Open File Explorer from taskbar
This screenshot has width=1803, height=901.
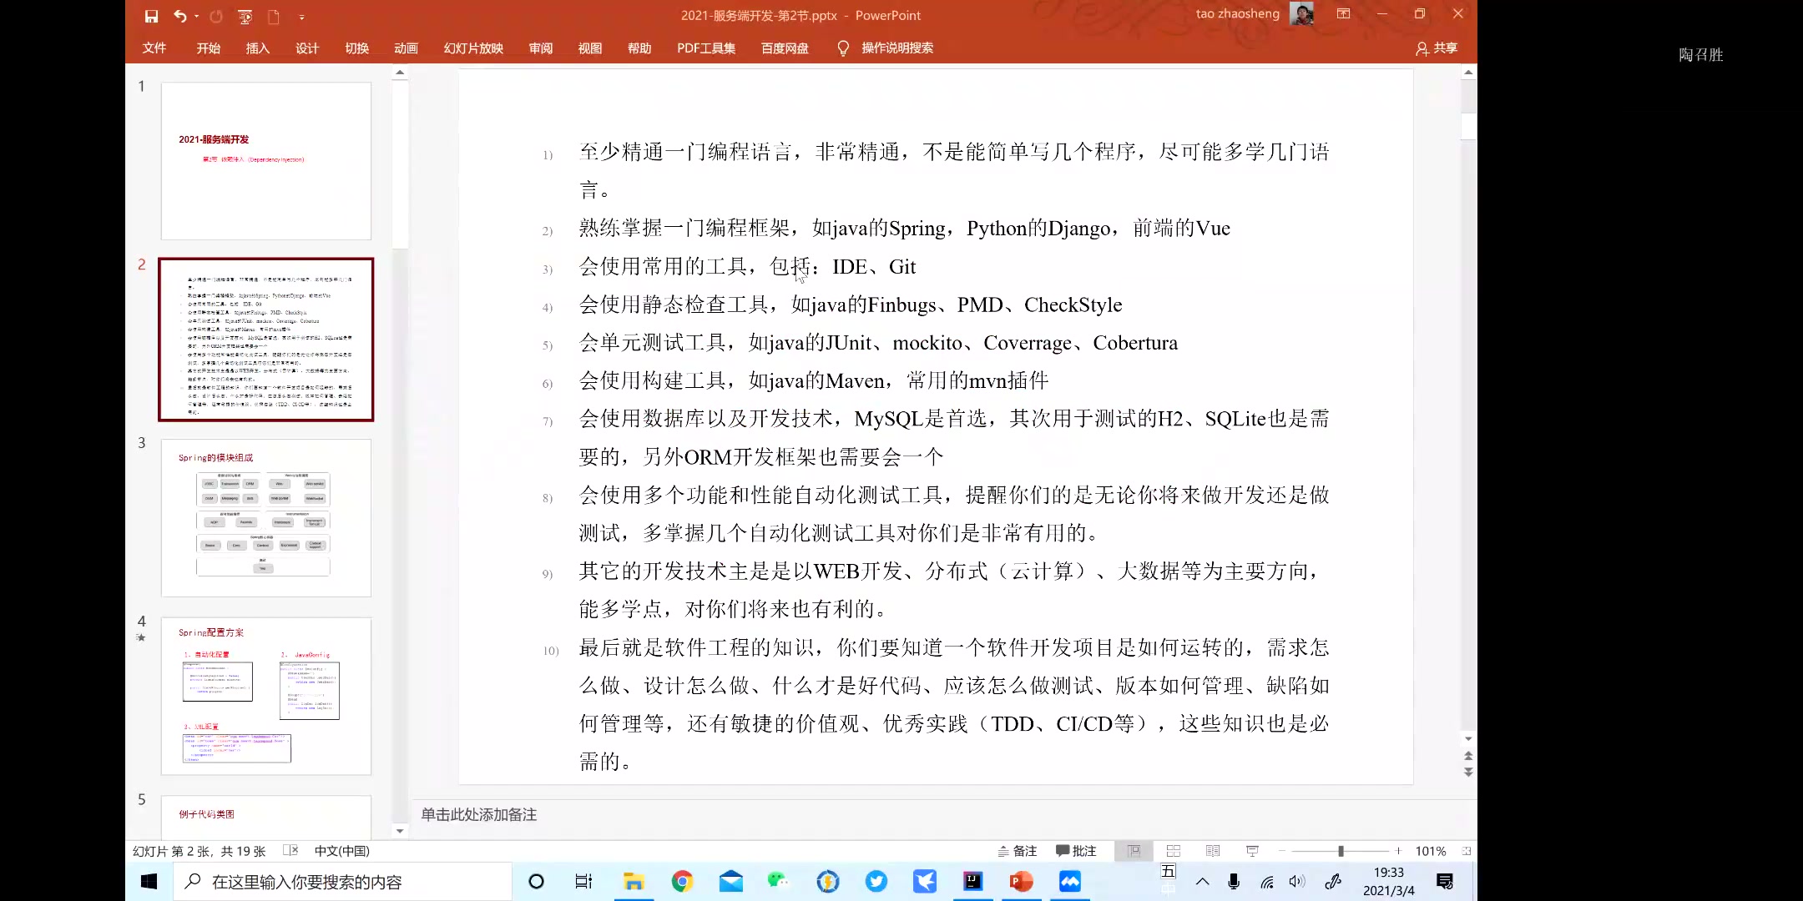point(634,881)
